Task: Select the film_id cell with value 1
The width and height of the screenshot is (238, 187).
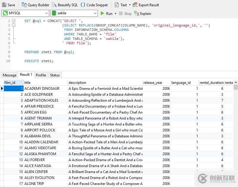Action: [x=13, y=89]
